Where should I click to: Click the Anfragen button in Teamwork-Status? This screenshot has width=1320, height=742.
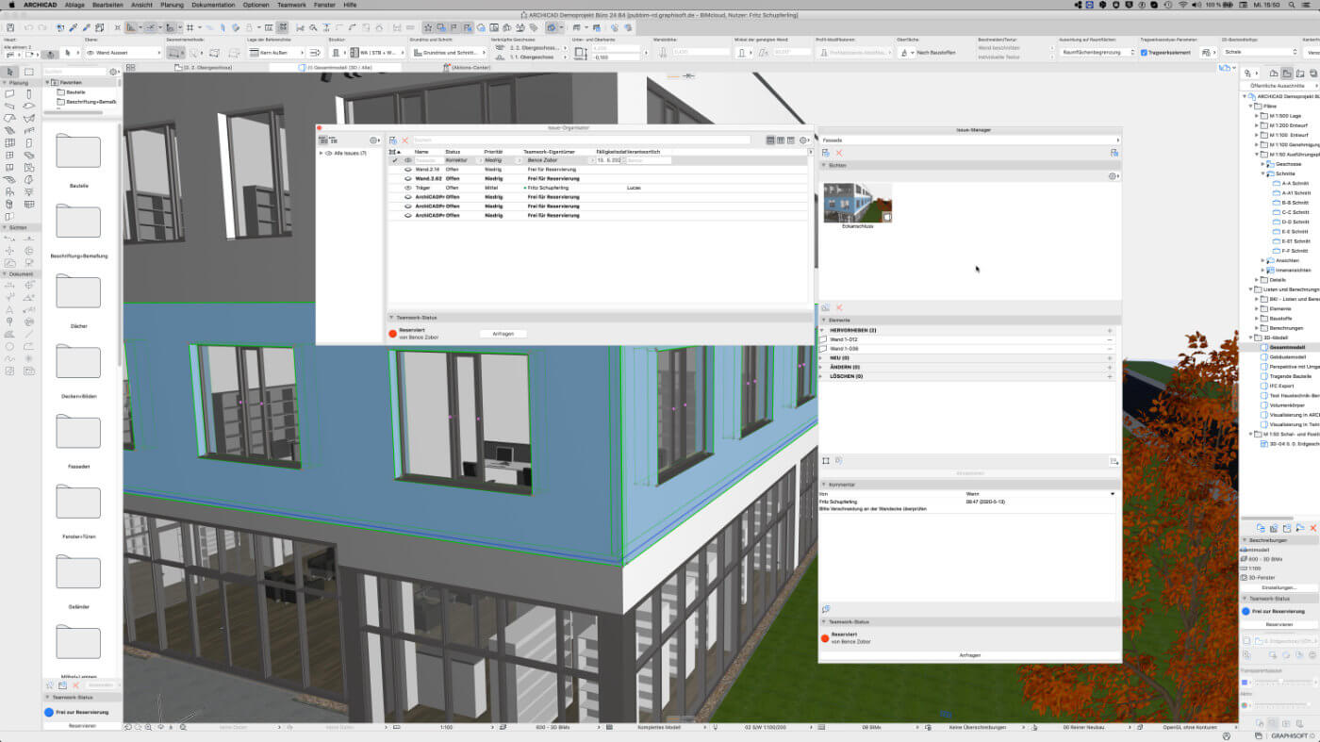(x=503, y=333)
